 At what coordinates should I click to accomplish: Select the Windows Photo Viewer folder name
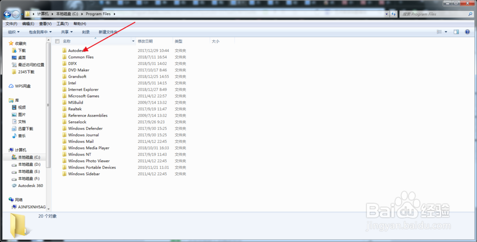(89, 161)
